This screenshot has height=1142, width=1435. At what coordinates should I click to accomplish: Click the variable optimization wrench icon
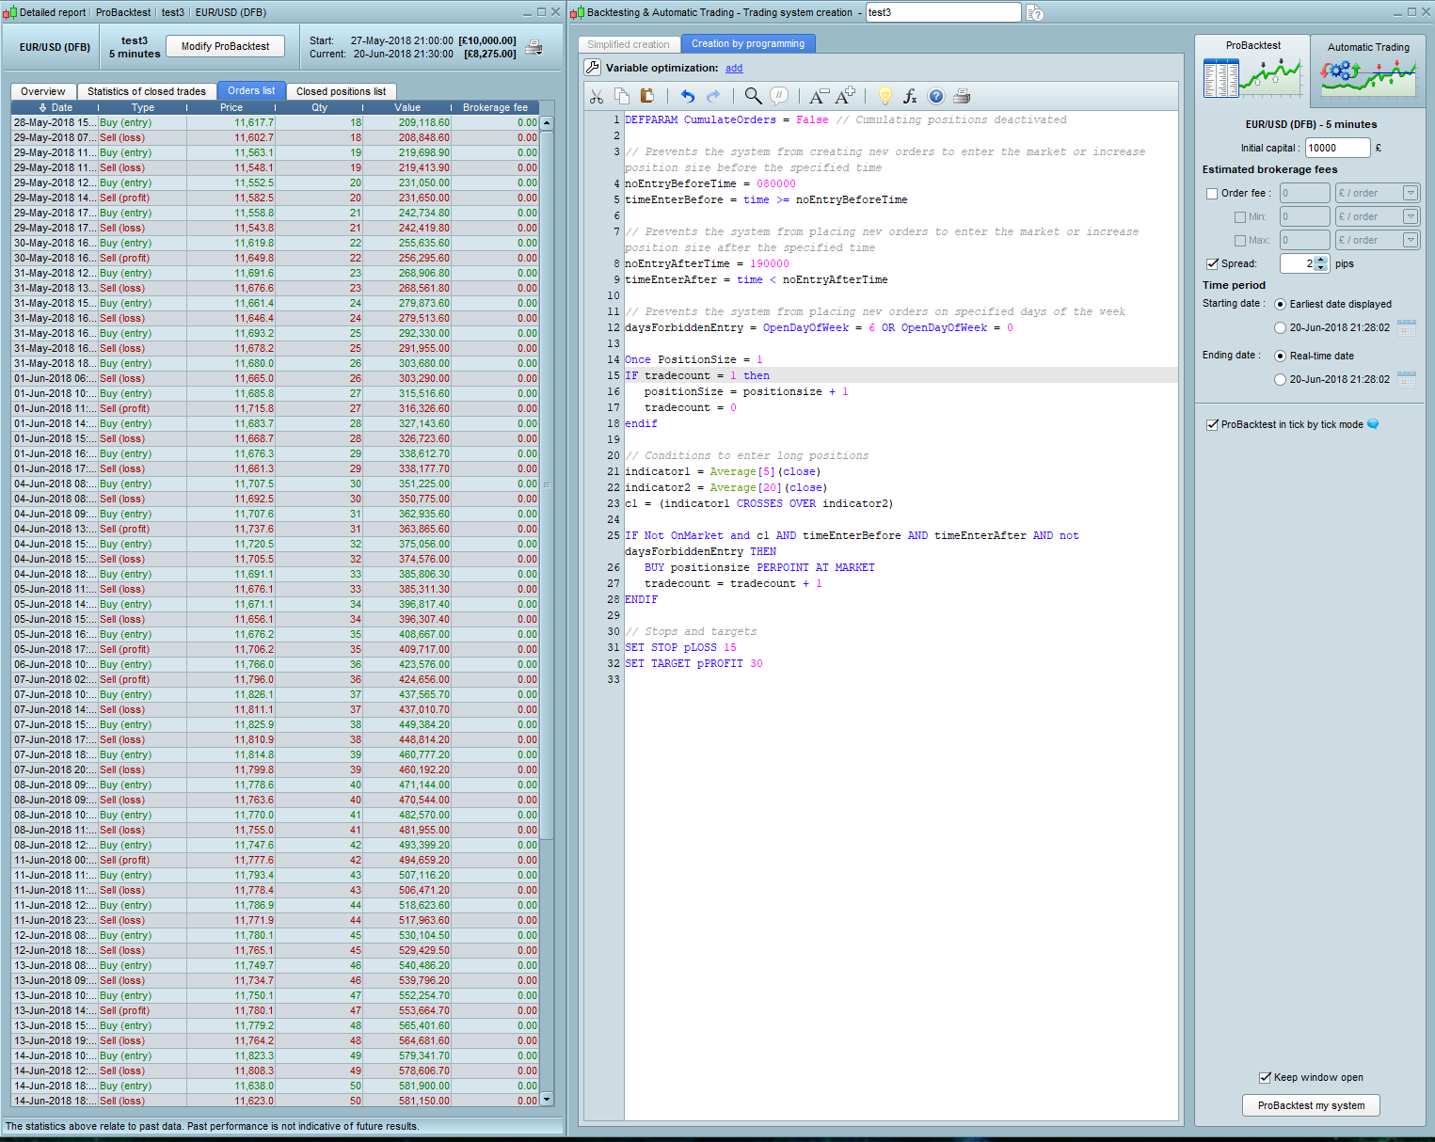592,68
